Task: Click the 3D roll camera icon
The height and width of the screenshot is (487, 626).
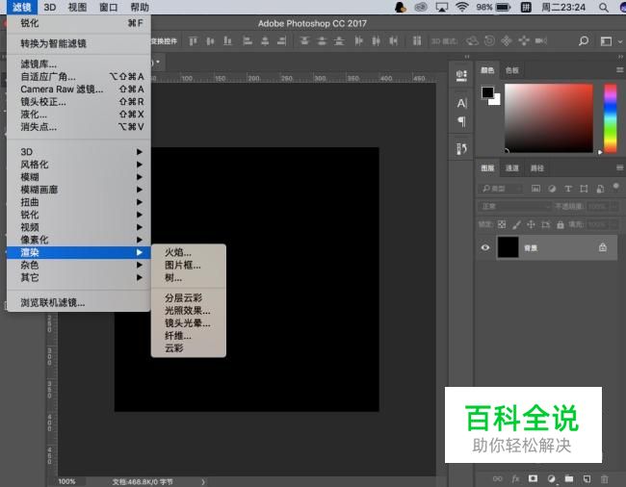Action: point(489,40)
